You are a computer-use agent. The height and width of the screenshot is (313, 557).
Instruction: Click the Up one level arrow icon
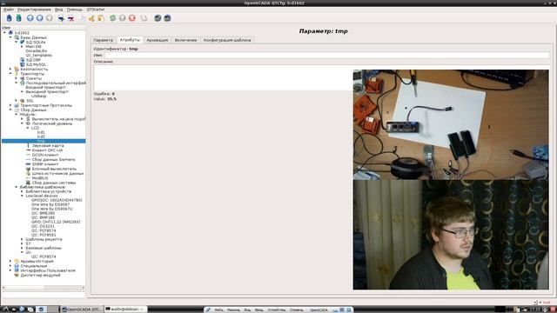(30, 18)
